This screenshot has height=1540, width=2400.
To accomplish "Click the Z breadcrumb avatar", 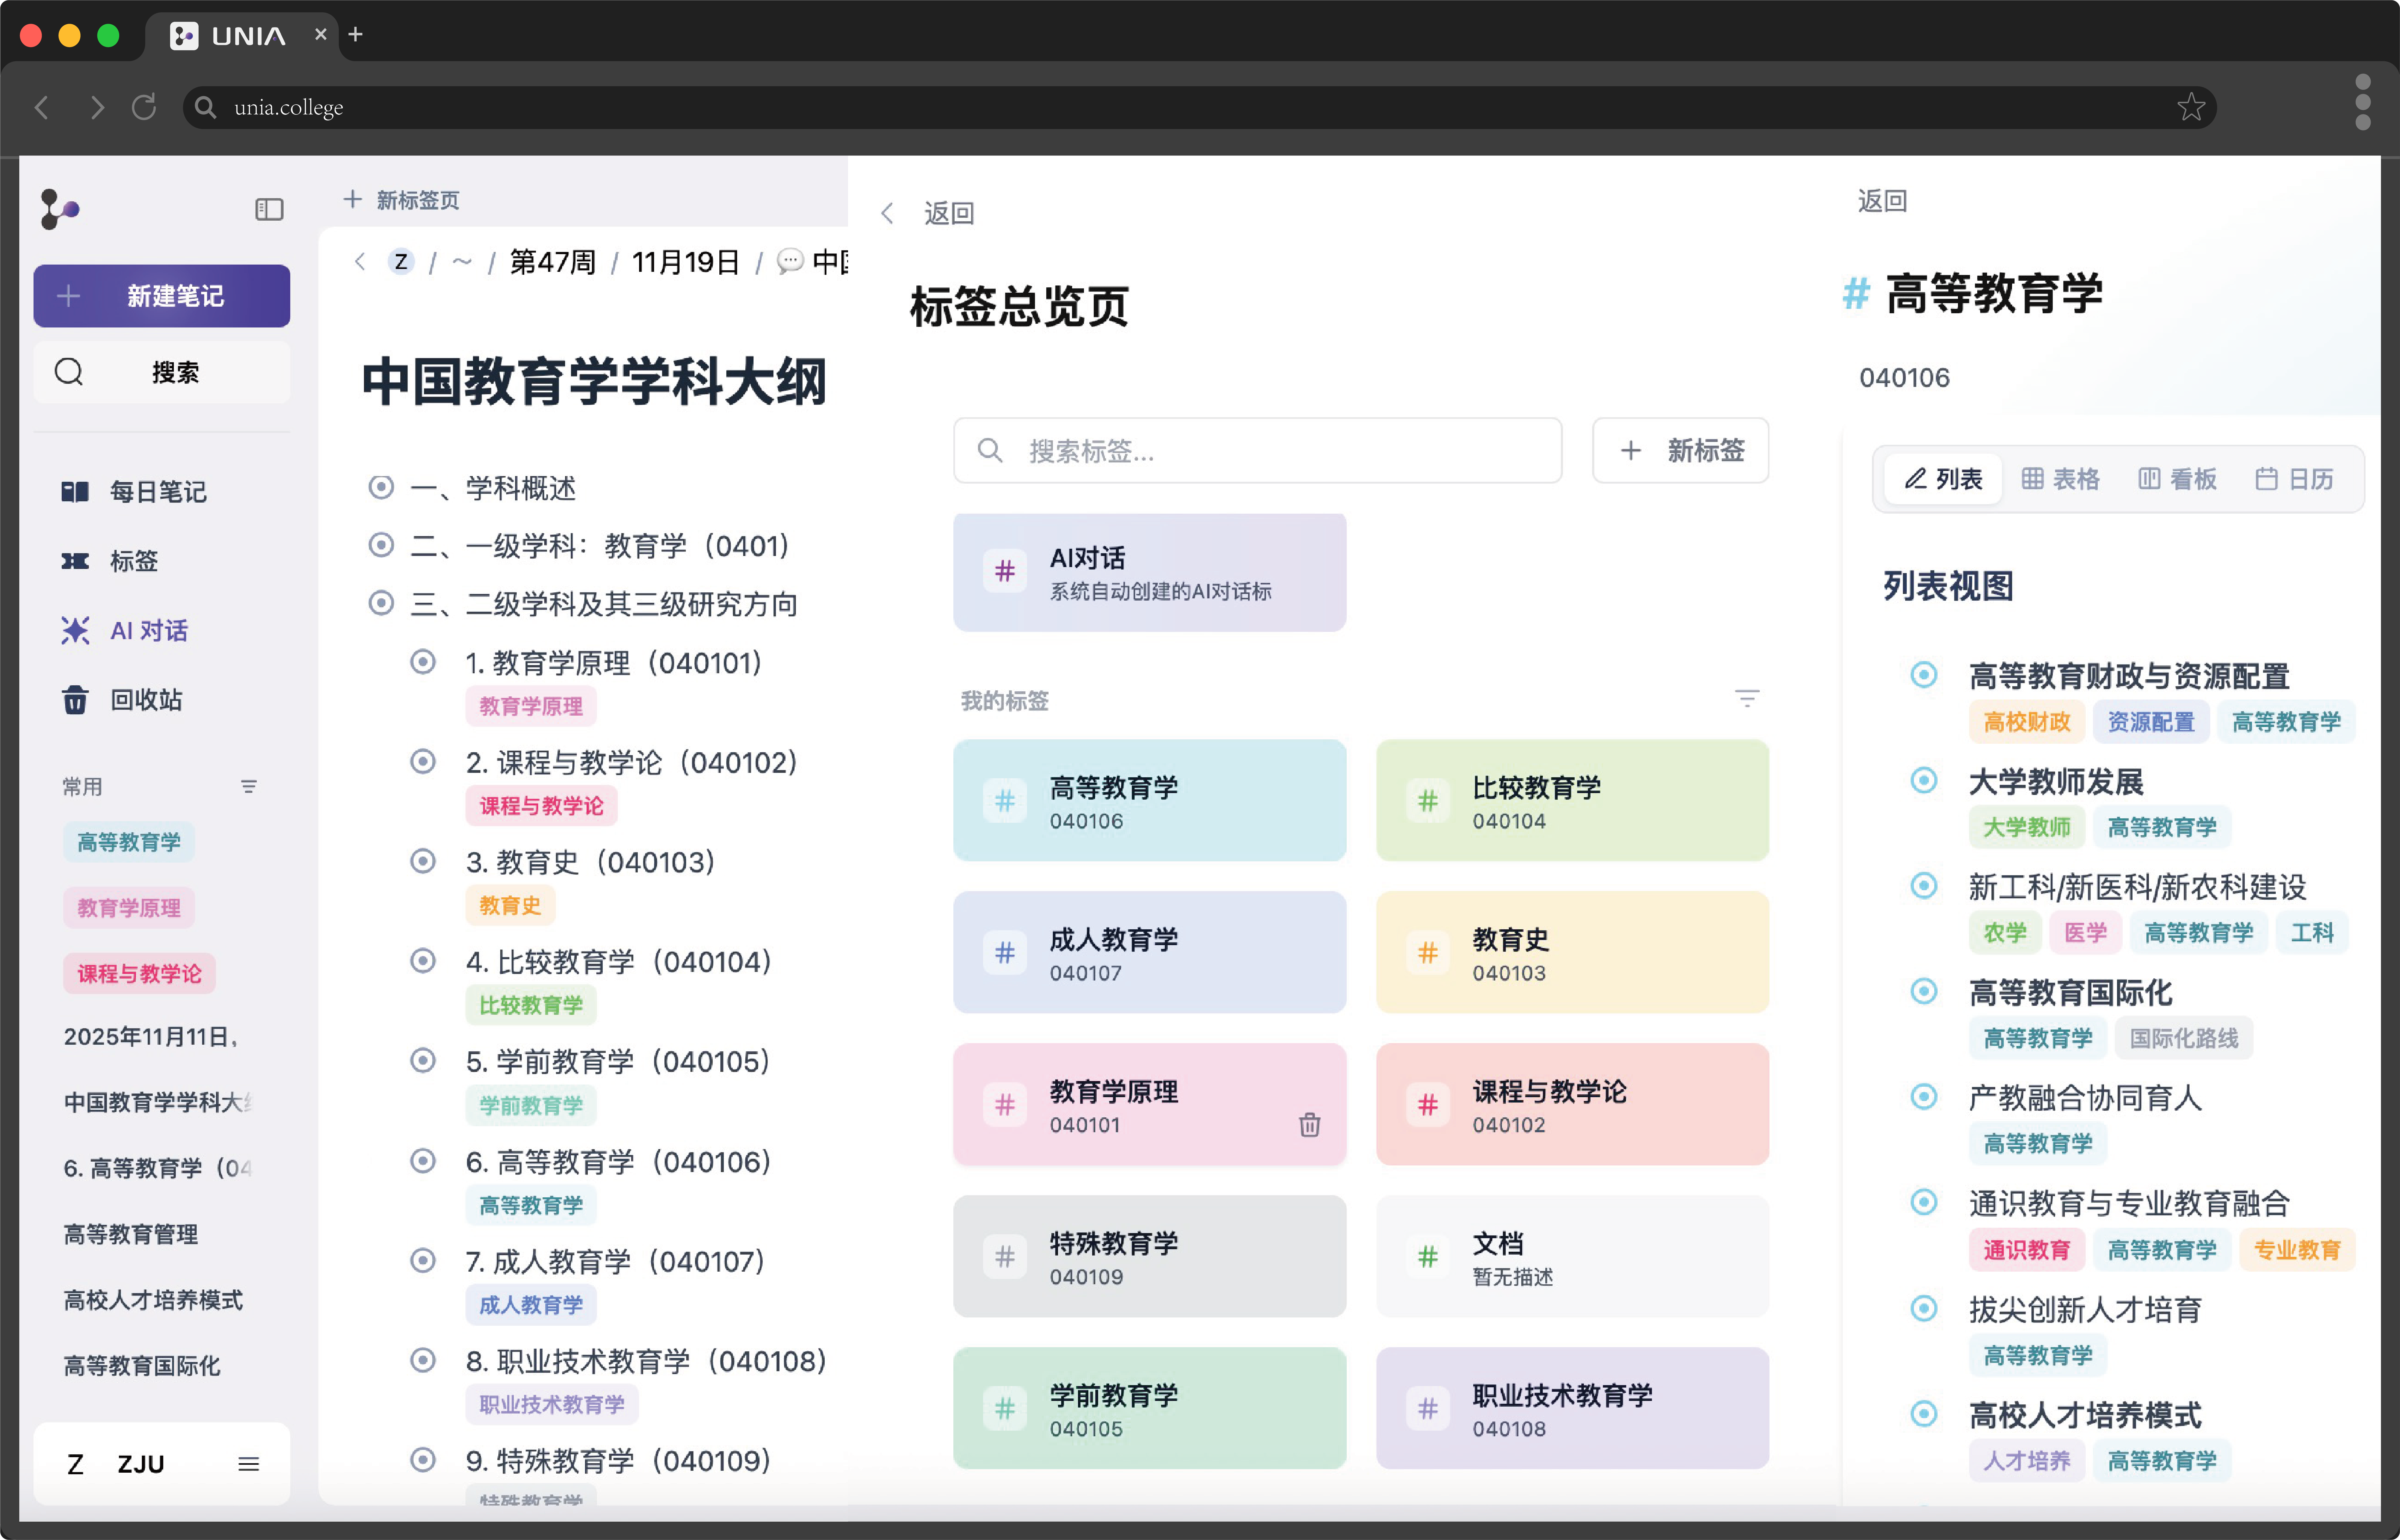I will click(x=401, y=262).
